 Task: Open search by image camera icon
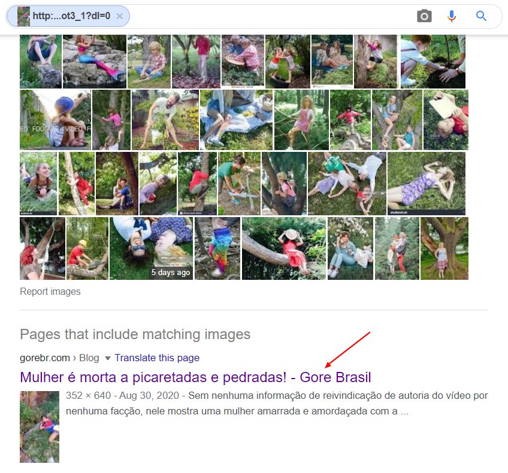click(x=424, y=16)
